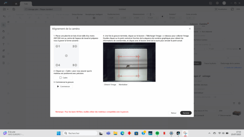Expand the dropdown arrow next to open-file icon
244x137 pixels.
click(x=8, y=9)
